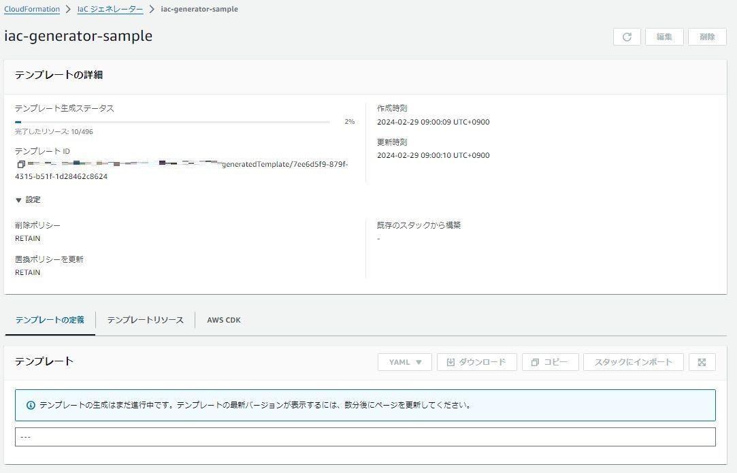Click the 編集 button
The image size is (737, 473).
click(664, 37)
